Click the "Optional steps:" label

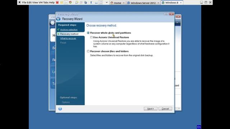(69, 97)
